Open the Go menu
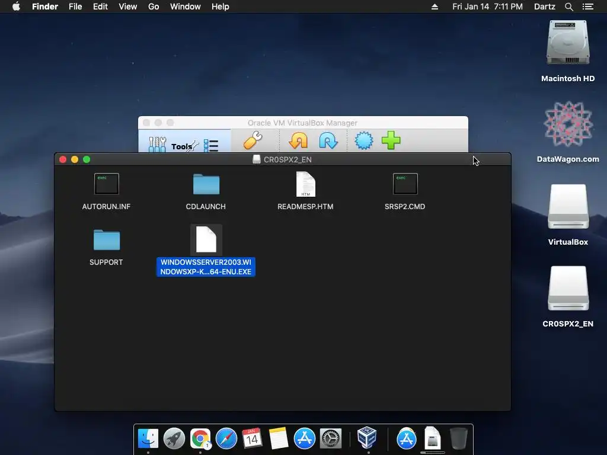The height and width of the screenshot is (455, 607). click(154, 7)
